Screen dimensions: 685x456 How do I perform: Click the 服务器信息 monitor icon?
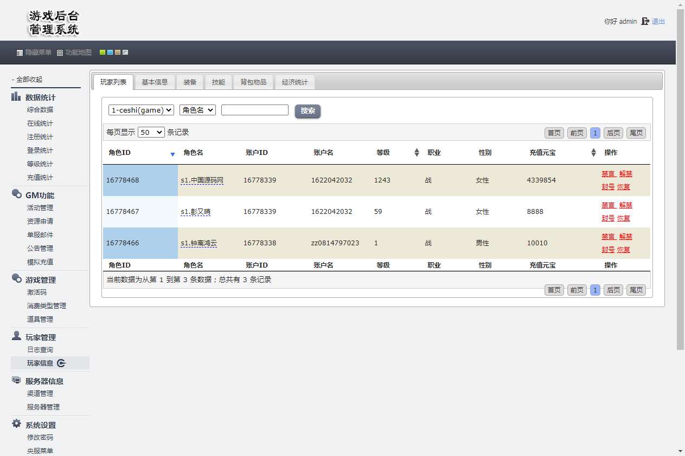tap(16, 380)
